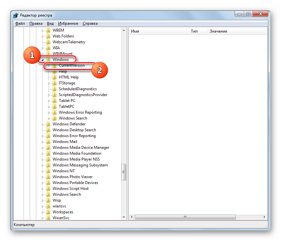Viewport: 281px width, 241px height.
Task: Minimize the Registry Editor window
Action: click(x=240, y=14)
